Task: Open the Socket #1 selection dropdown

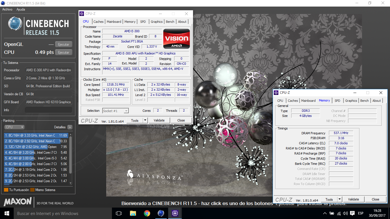Action: (x=115, y=111)
